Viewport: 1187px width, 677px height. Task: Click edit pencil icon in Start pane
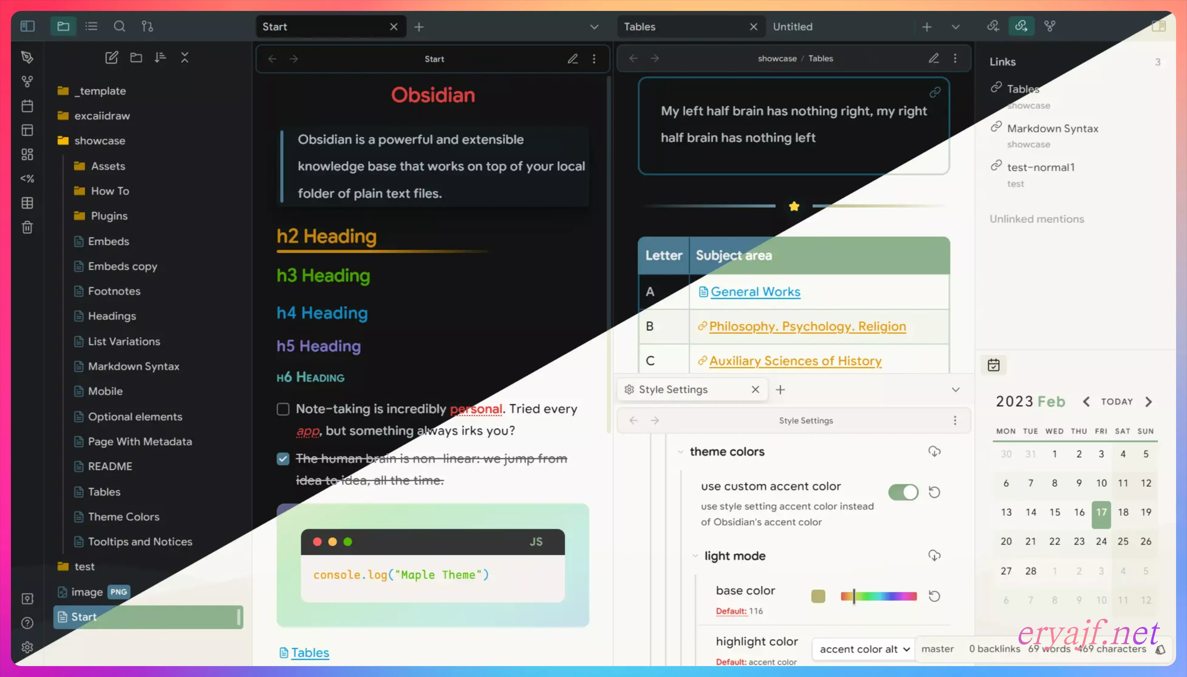click(573, 59)
